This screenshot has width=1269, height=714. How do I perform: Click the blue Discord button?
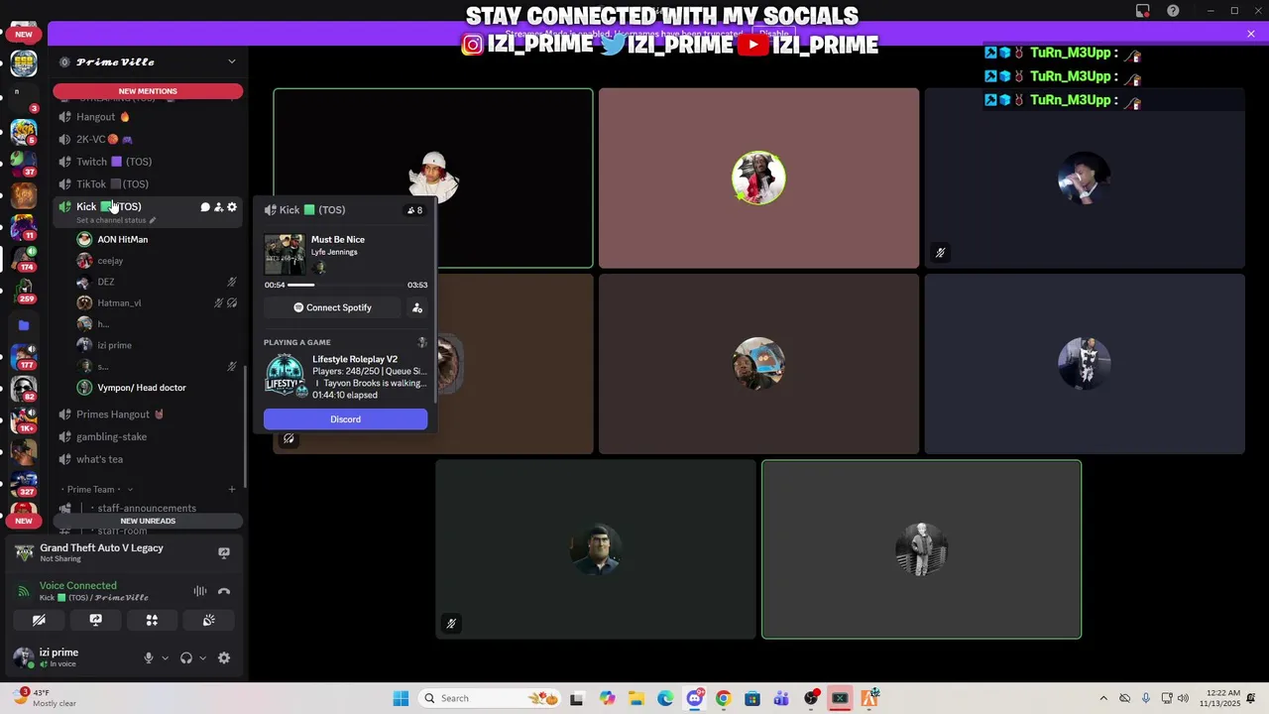pyautogui.click(x=345, y=419)
